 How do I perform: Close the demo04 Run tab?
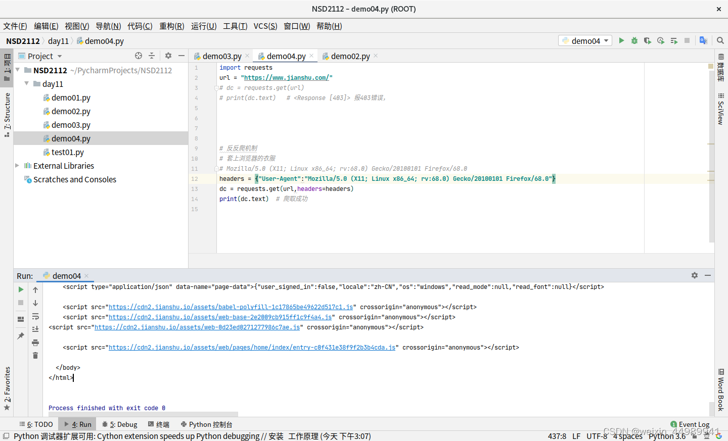pos(86,275)
